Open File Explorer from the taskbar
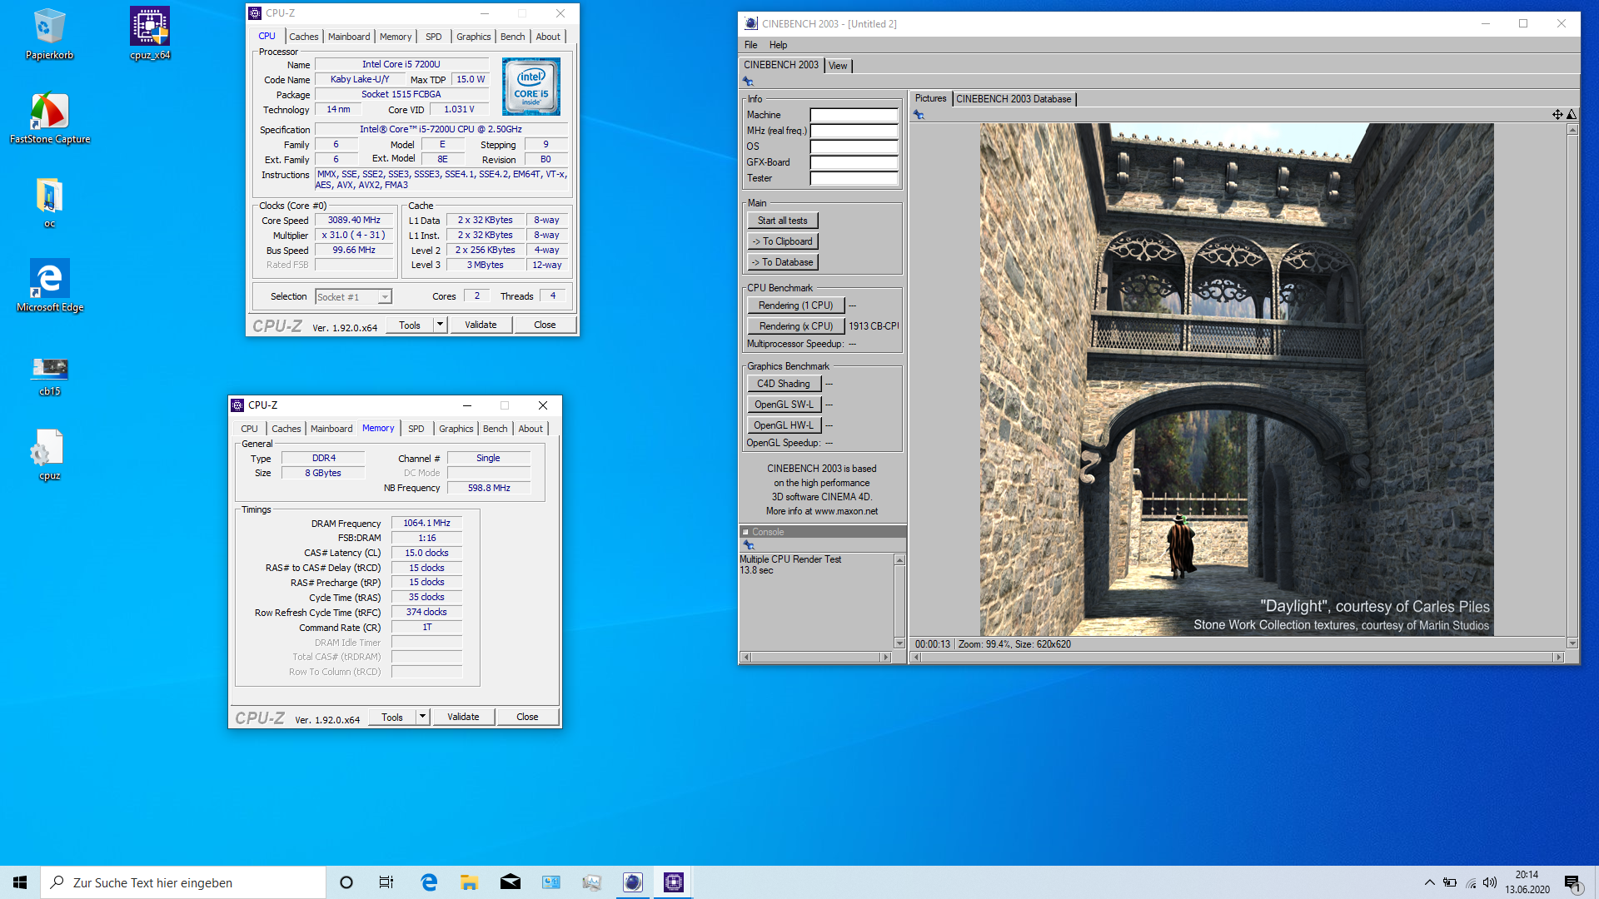The width and height of the screenshot is (1599, 899). click(x=469, y=882)
